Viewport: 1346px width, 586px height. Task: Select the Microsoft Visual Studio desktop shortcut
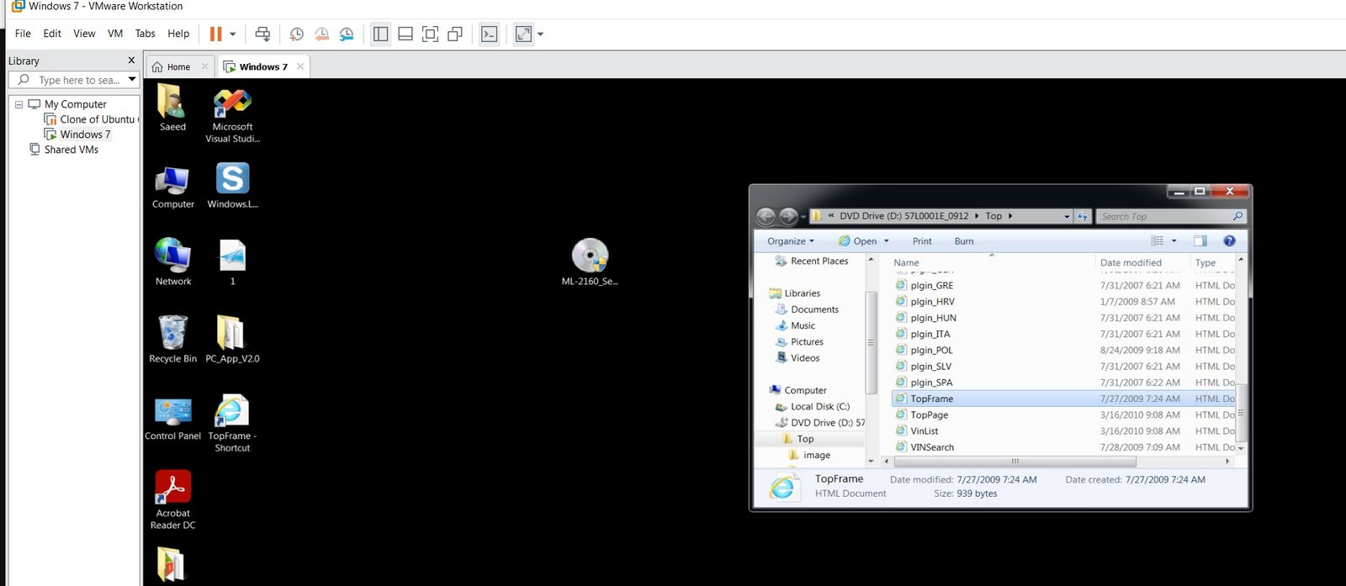click(x=232, y=115)
